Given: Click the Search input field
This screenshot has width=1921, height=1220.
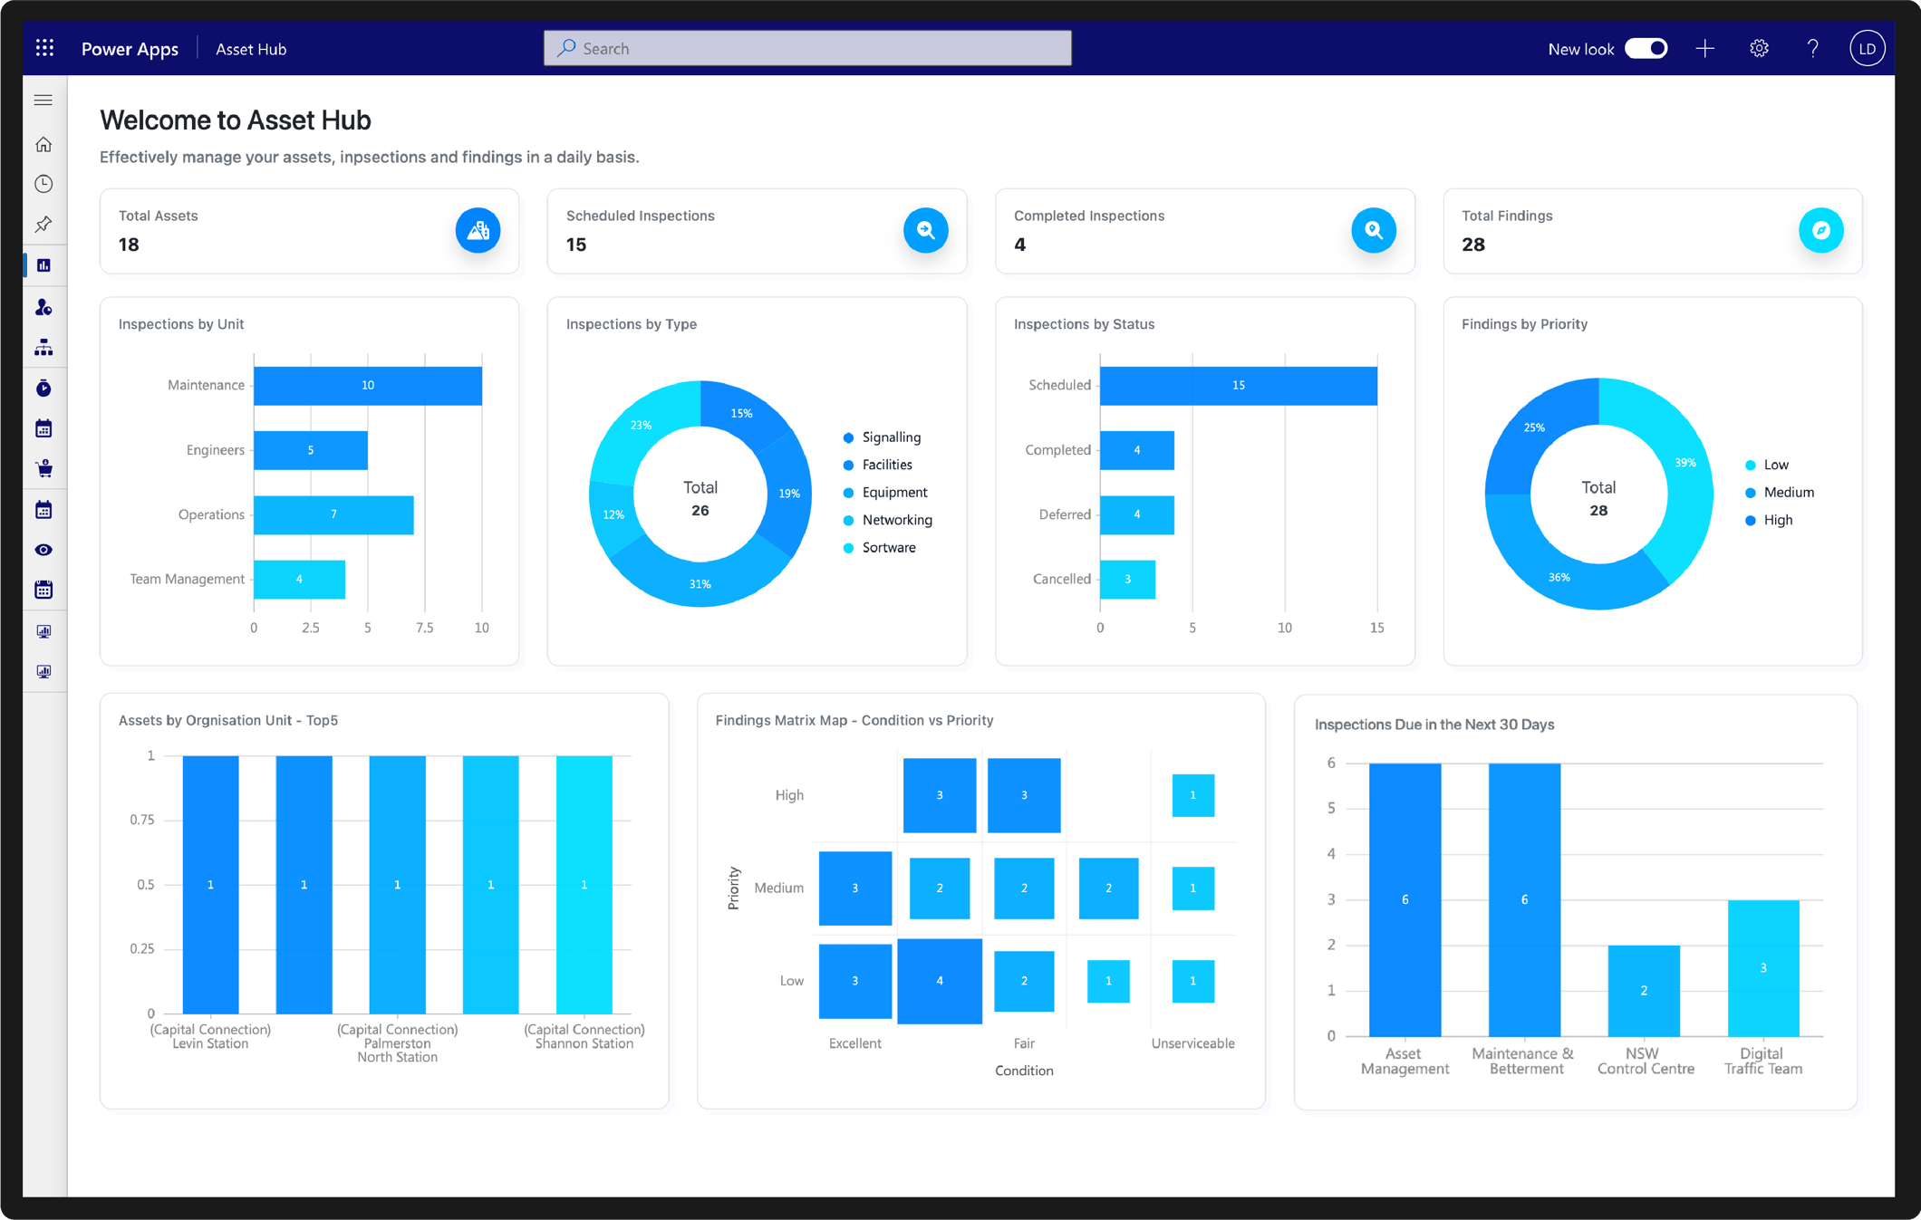Looking at the screenshot, I should tap(807, 48).
